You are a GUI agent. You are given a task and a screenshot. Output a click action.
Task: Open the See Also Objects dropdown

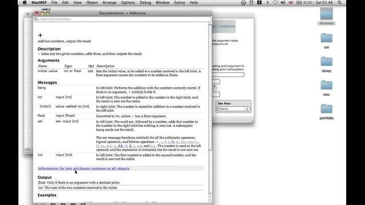click(233, 109)
